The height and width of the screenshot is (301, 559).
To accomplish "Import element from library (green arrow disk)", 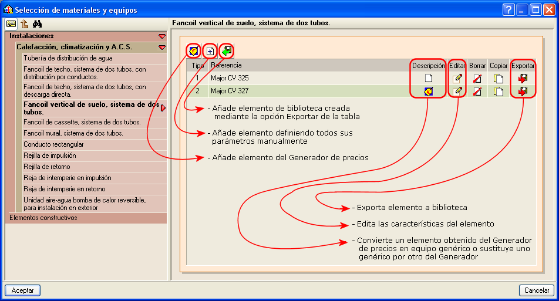I will coord(227,51).
